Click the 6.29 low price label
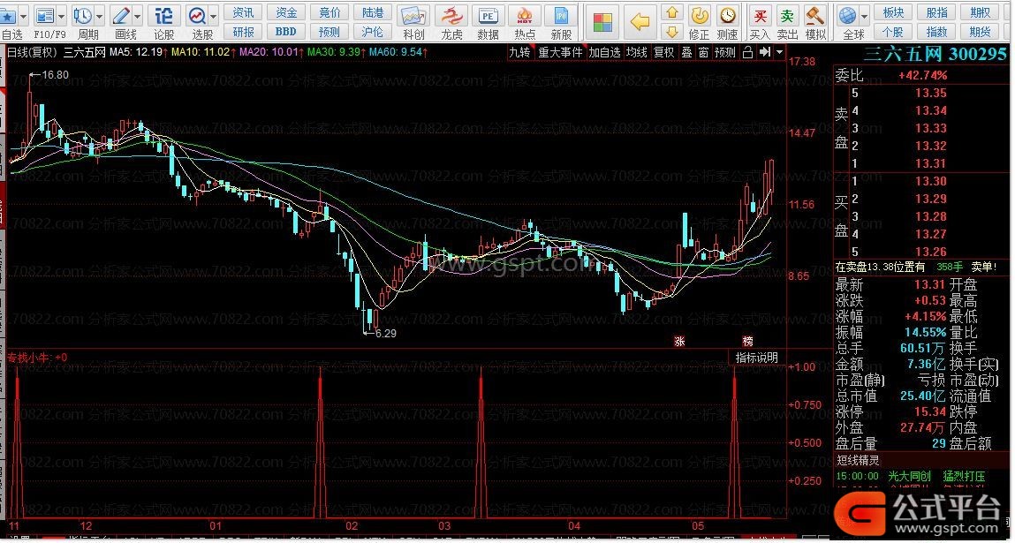This screenshot has width=1015, height=543. tap(386, 334)
